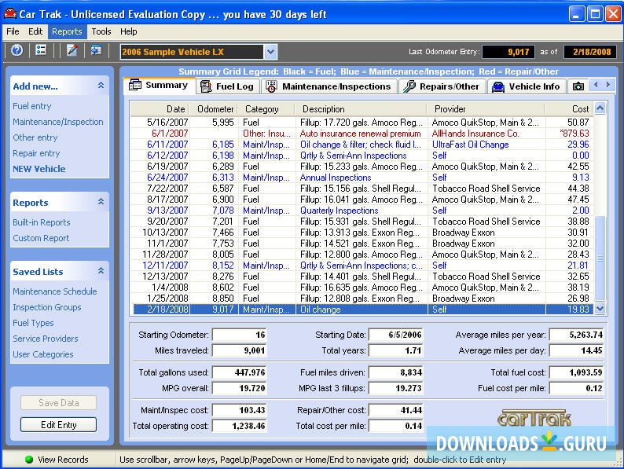
Task: Click the Fuel entry link
Action: 32,106
